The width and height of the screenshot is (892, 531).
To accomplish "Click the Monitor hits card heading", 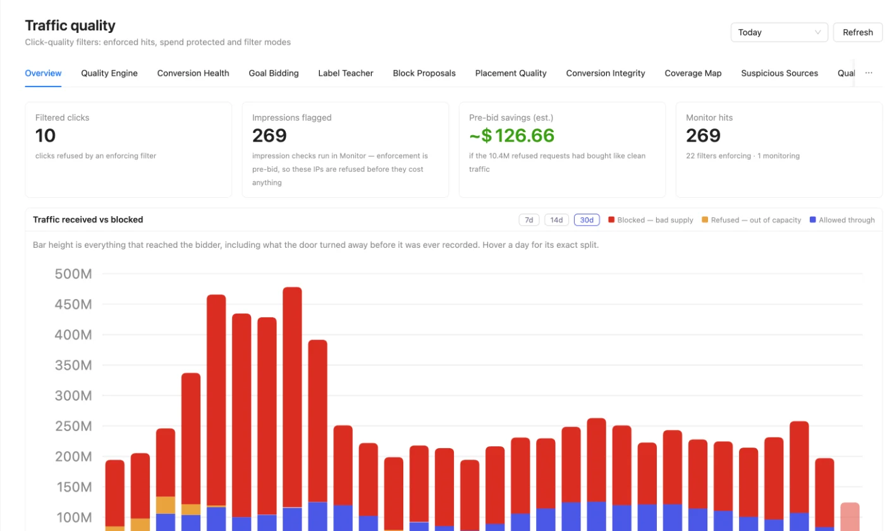I will click(x=709, y=118).
